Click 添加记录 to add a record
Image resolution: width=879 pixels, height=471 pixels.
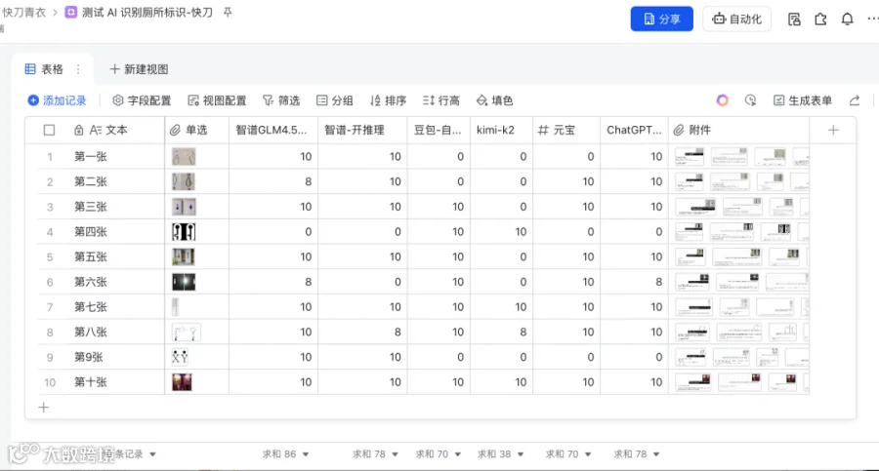(x=58, y=100)
